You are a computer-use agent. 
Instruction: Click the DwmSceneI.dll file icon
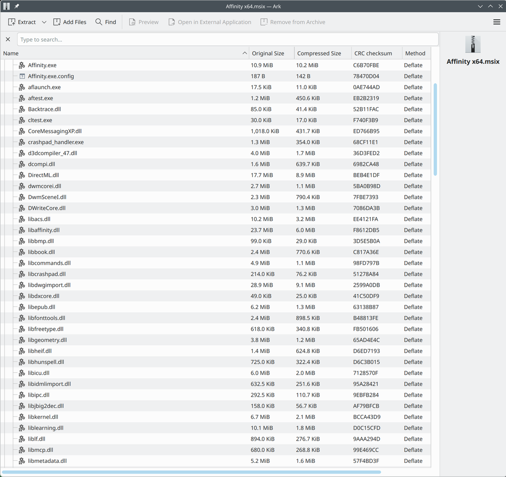tap(22, 197)
